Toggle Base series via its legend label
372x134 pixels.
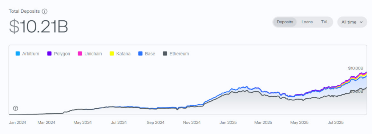(150, 54)
